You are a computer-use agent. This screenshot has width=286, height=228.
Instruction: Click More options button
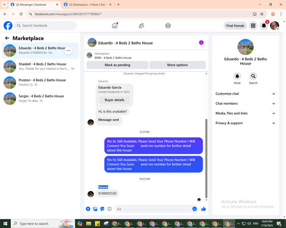pyautogui.click(x=177, y=65)
